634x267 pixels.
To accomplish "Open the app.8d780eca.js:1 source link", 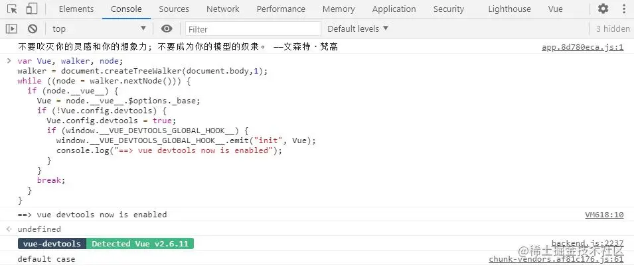I will click(x=582, y=48).
